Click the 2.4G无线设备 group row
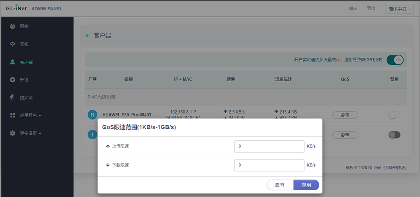This screenshot has width=420, height=197. coord(246,97)
